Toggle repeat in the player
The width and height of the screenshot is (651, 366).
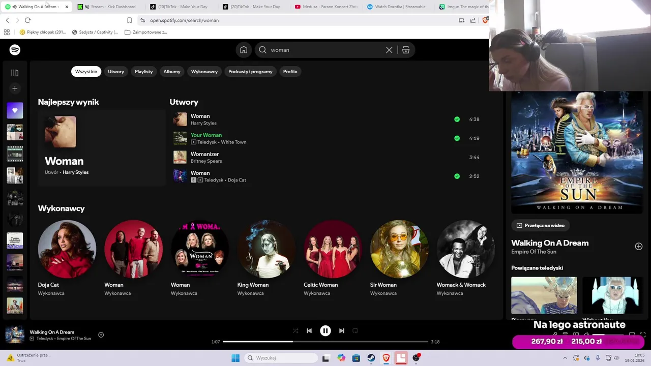[356, 330]
